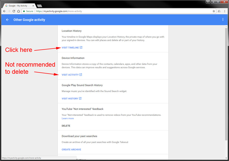The image size is (229, 161).
Task: Maximize the Chrome window
Action: [x=218, y=2]
